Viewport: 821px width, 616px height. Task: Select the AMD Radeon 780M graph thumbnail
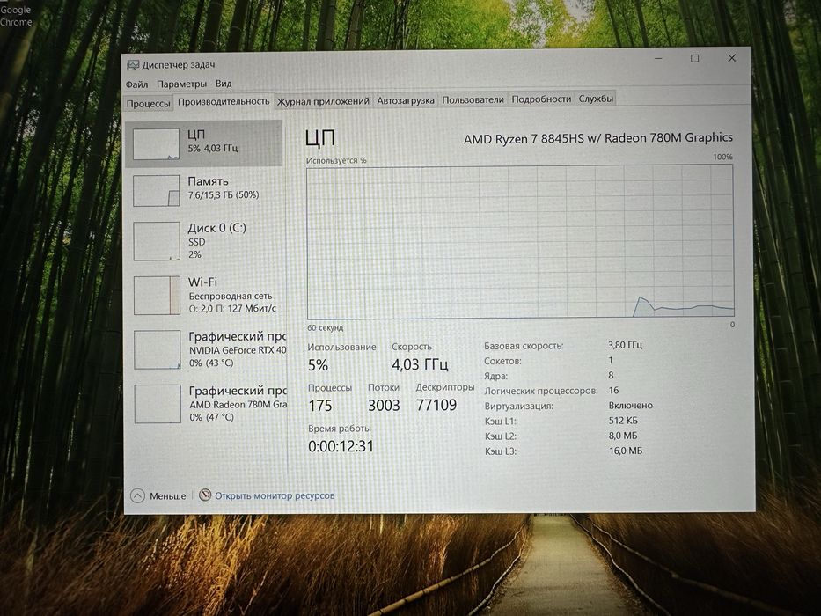click(x=158, y=404)
